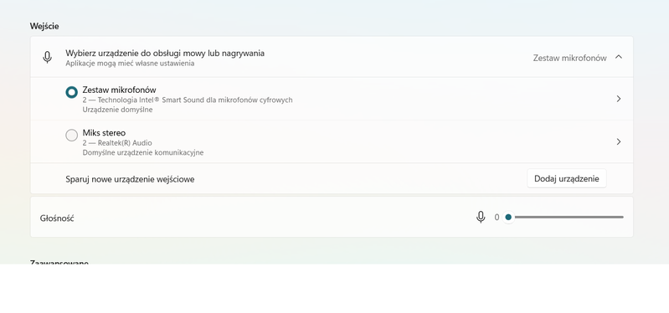Viewport: 669px width, 313px height.
Task: Click 'Urządzenie domyślne' label
Action: (118, 110)
